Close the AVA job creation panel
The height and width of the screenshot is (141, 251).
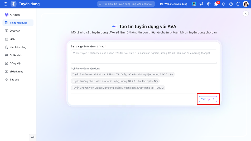[245, 13]
